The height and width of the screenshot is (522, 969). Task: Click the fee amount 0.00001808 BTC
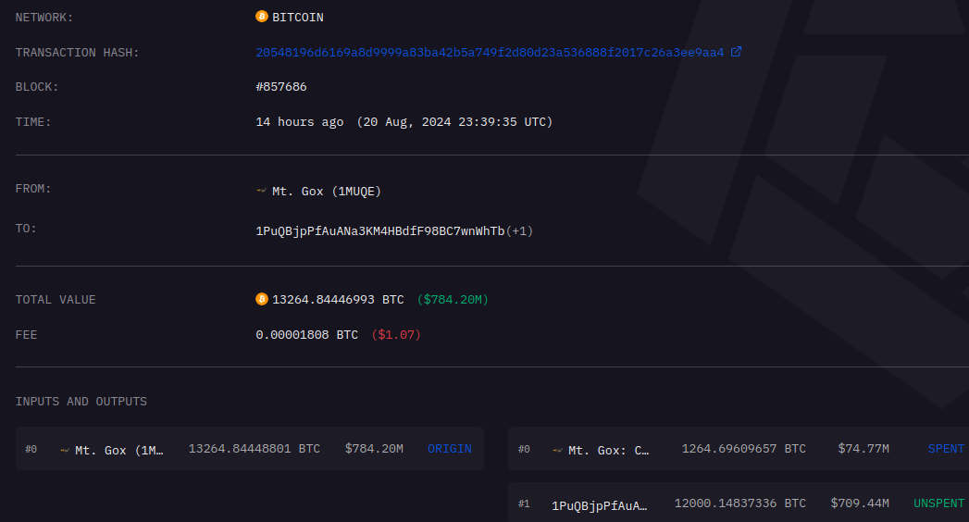pos(307,335)
